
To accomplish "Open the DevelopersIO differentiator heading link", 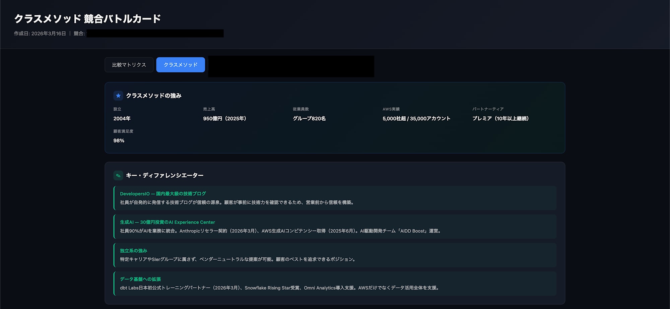I will tap(163, 193).
